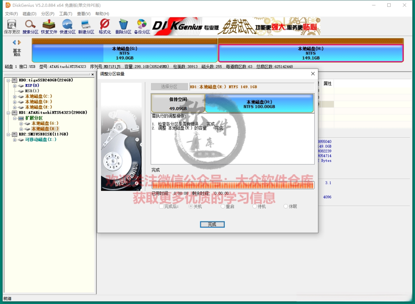Open the Disk (磁盘) menu
415x304 pixels.
(x=29, y=14)
